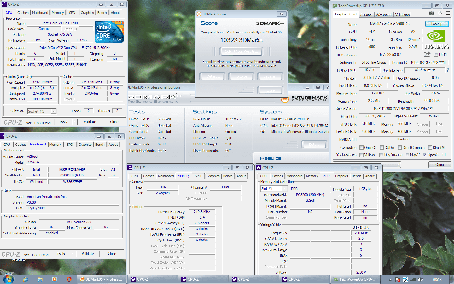Click the PC3200 (200 MHz) max bandwidth value
This screenshot has width=454, height=284.
tap(310, 195)
